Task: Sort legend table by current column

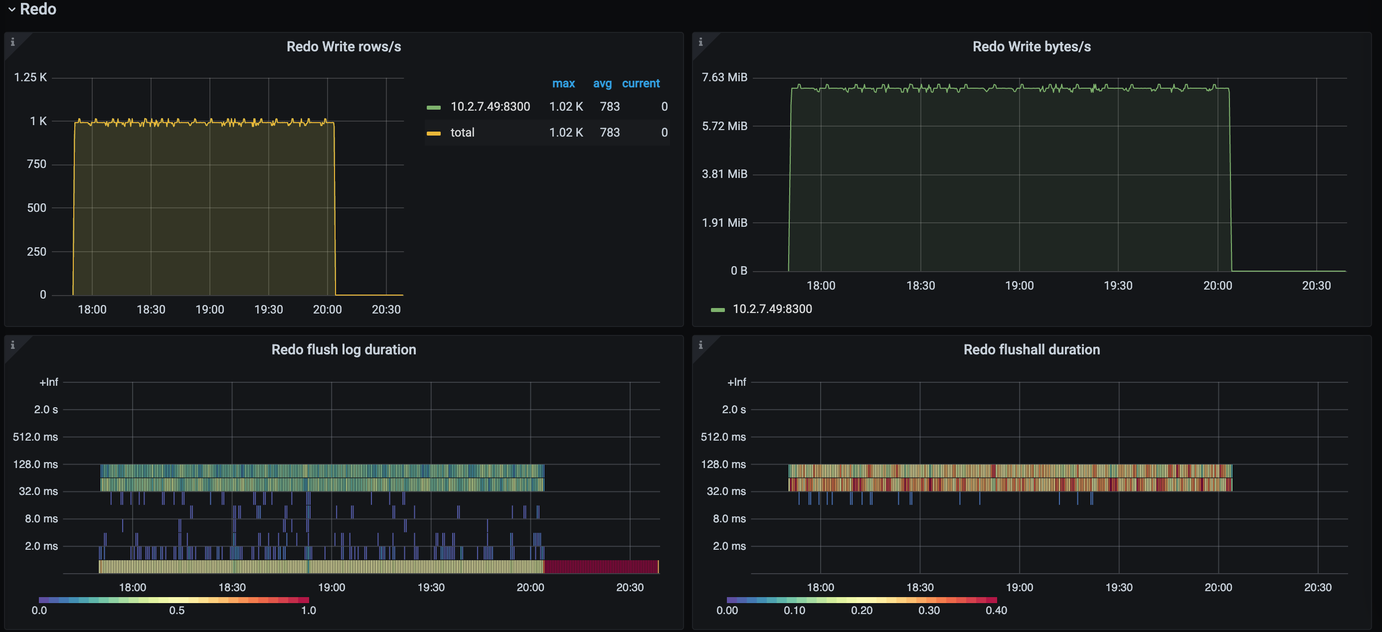Action: [641, 84]
